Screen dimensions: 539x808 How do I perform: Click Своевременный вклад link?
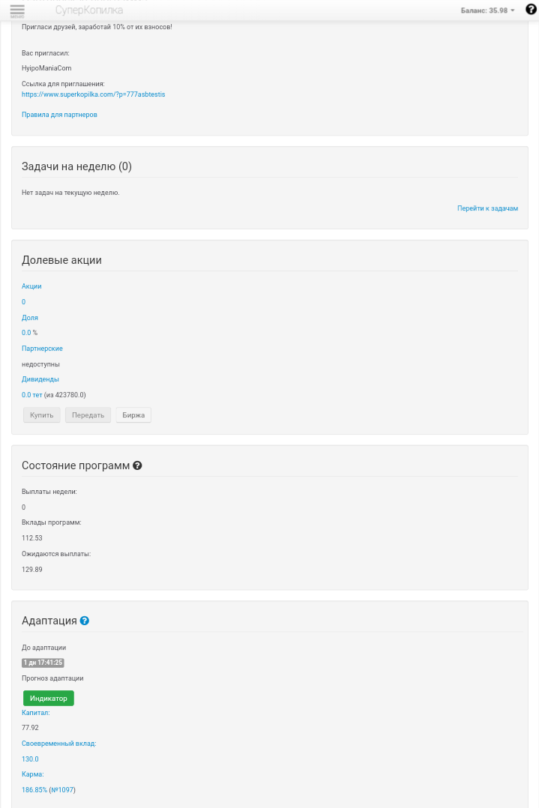click(58, 744)
